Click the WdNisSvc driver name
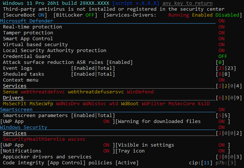The height and width of the screenshot is (168, 244). tap(94, 104)
